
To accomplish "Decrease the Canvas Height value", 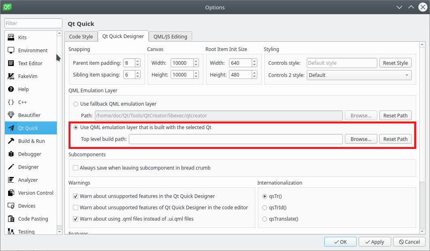I will coord(196,77).
